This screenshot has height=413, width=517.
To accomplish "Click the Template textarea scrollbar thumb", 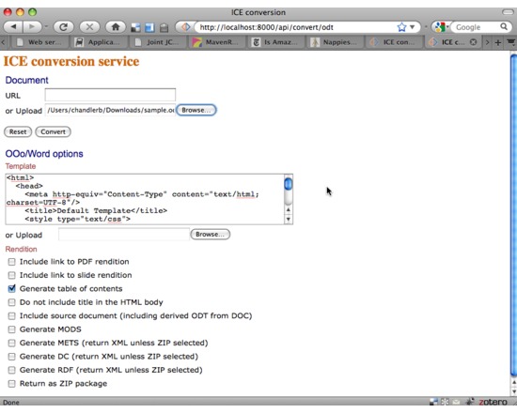I will [x=289, y=183].
